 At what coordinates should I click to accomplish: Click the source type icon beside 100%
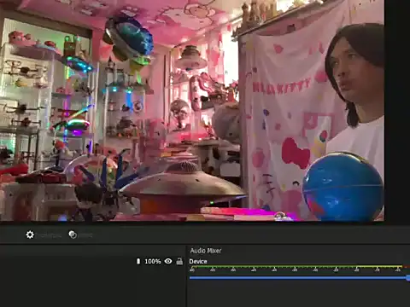(x=138, y=261)
